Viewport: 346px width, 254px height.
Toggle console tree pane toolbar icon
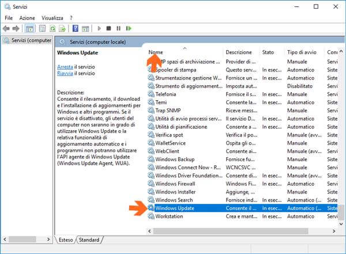click(x=29, y=28)
